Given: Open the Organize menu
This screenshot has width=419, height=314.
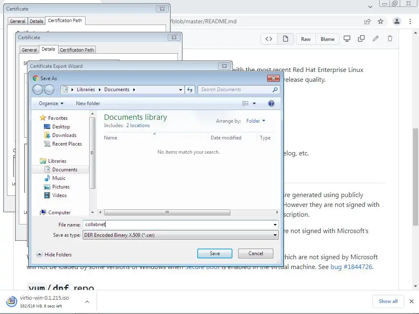Looking at the screenshot, I should [x=51, y=103].
